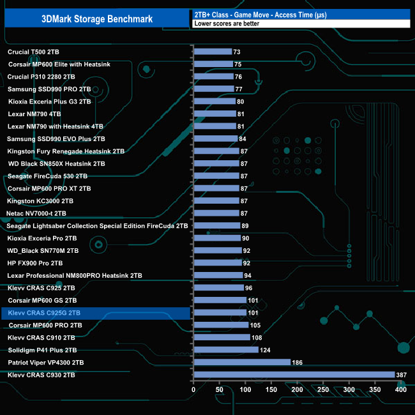Screen dimensions: 415x415
Task: Click the Klevv CRAS C930 bar showing 387
Action: 294,375
